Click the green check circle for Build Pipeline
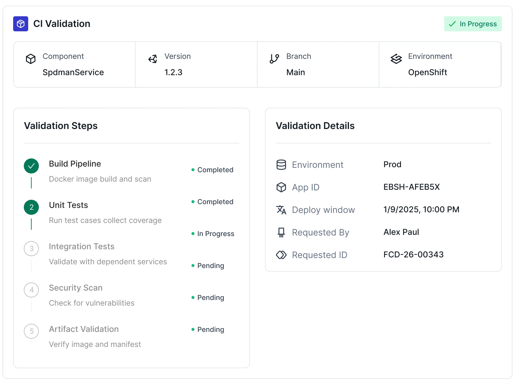Image resolution: width=520 pixels, height=382 pixels. [31, 166]
